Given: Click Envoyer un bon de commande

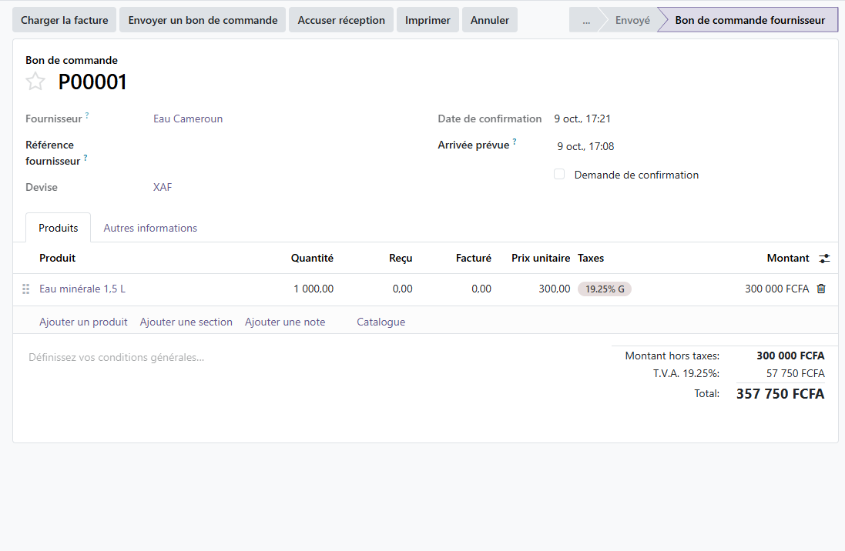Looking at the screenshot, I should 203,20.
